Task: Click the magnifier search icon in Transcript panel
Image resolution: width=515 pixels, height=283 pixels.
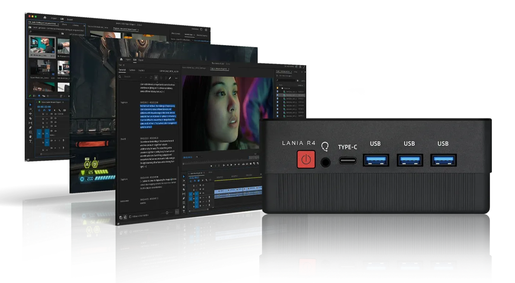Action: point(120,77)
